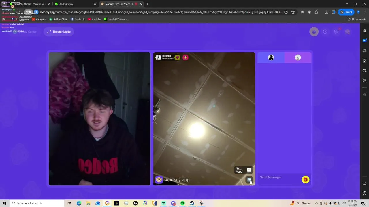This screenshot has height=207, width=369.
Task: Click the skip-forward icon on the partner video
Action: point(249,180)
